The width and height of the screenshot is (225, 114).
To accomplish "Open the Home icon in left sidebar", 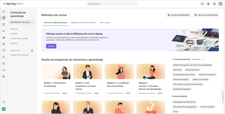I will click(4, 11).
